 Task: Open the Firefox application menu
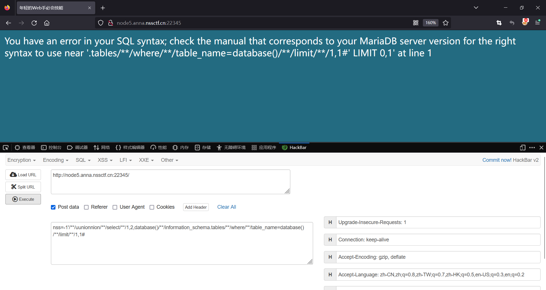click(x=538, y=22)
